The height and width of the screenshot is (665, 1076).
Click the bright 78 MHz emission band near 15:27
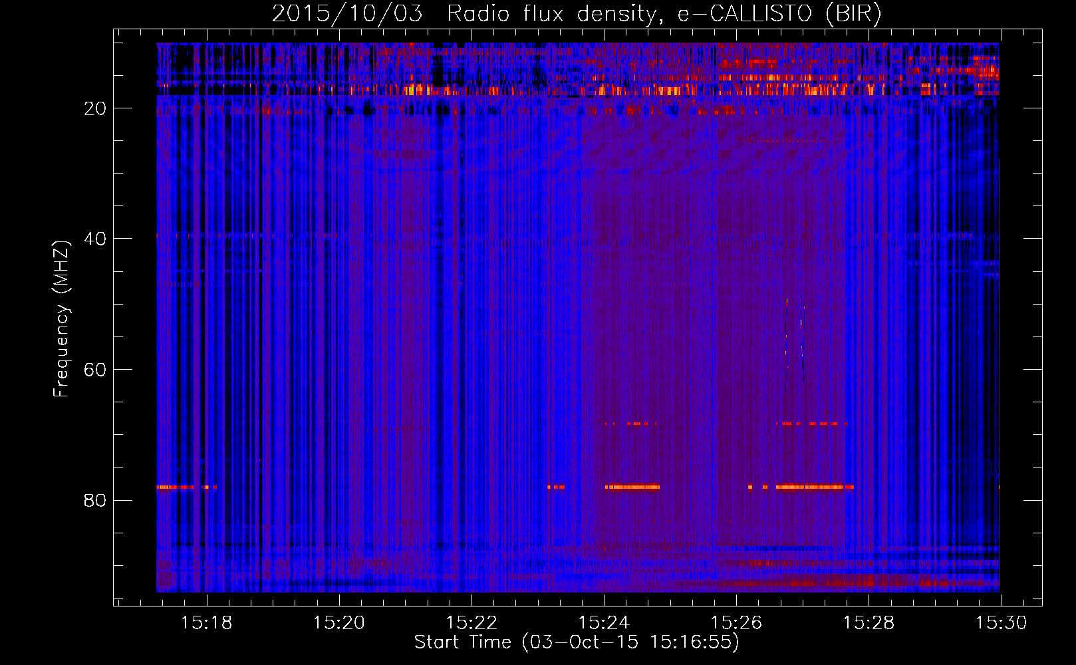[x=815, y=487]
